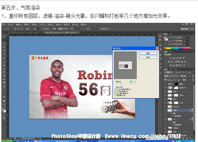This screenshot has width=198, height=142.
Task: Click Lock position icon in Layers
Action: 175,80
